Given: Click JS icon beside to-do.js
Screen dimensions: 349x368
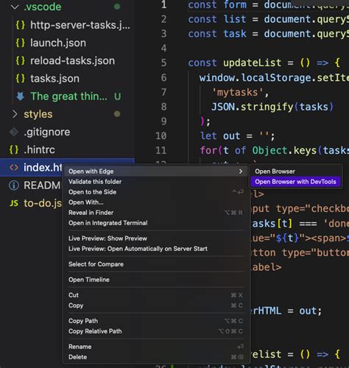Looking at the screenshot, I should [14, 203].
